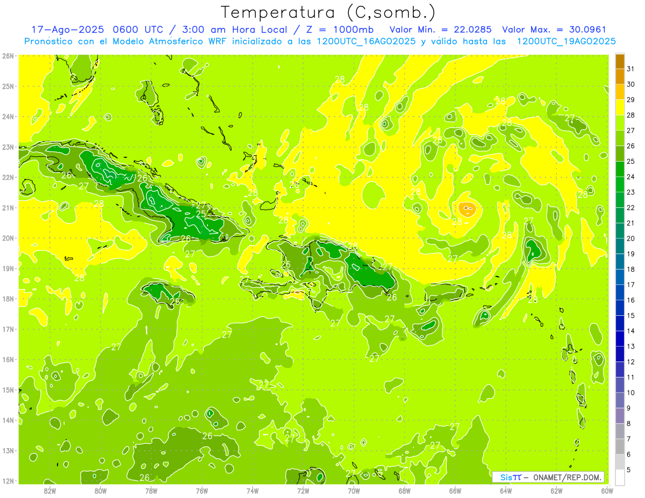Click the '12N' latitude label
645x498 pixels.
[x=9, y=481]
